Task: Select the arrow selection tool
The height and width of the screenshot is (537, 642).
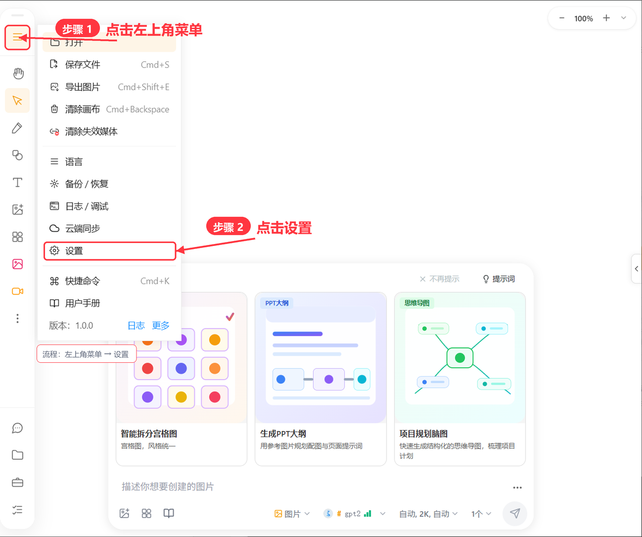Action: click(18, 101)
